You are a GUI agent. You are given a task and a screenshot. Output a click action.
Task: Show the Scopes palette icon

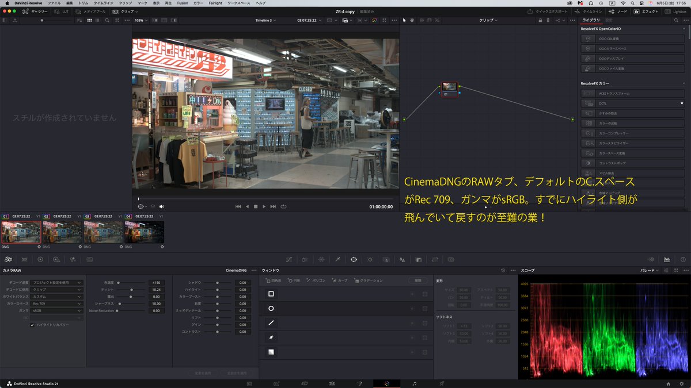tap(667, 259)
